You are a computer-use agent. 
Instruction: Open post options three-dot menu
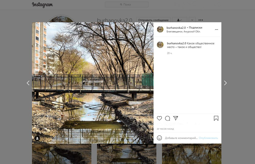click(x=216, y=30)
